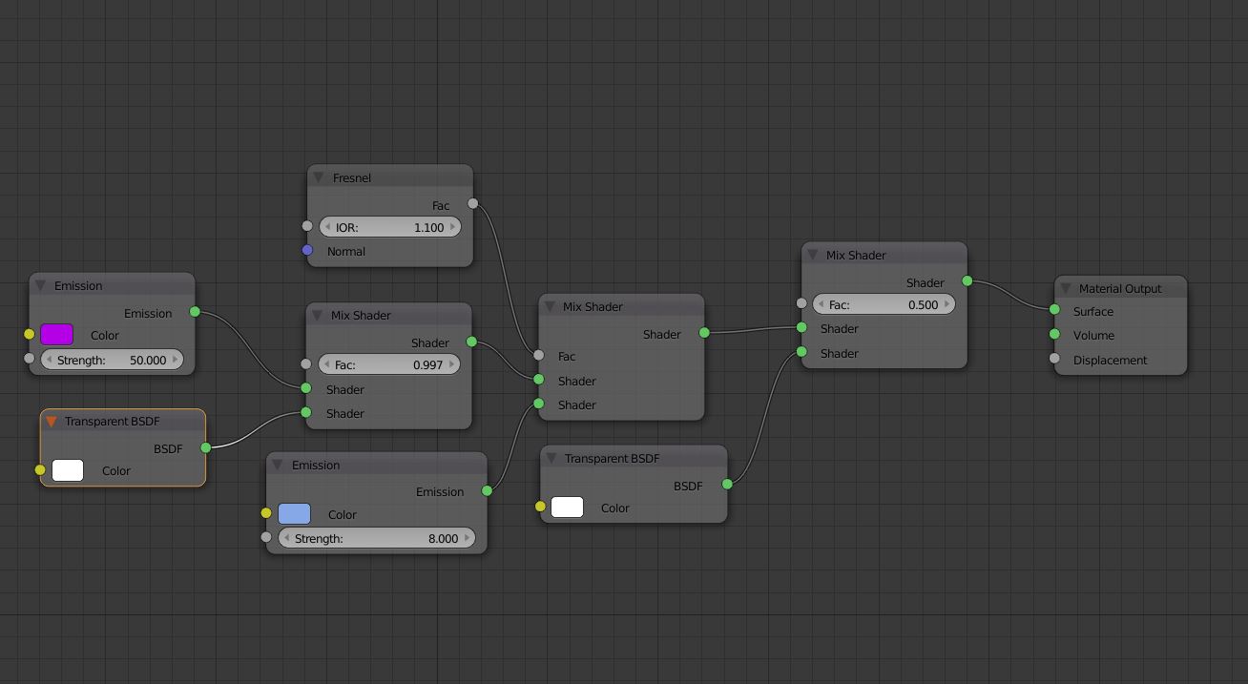
Task: Click the yellow Color socket on the purple Emission node
Action: (x=29, y=334)
